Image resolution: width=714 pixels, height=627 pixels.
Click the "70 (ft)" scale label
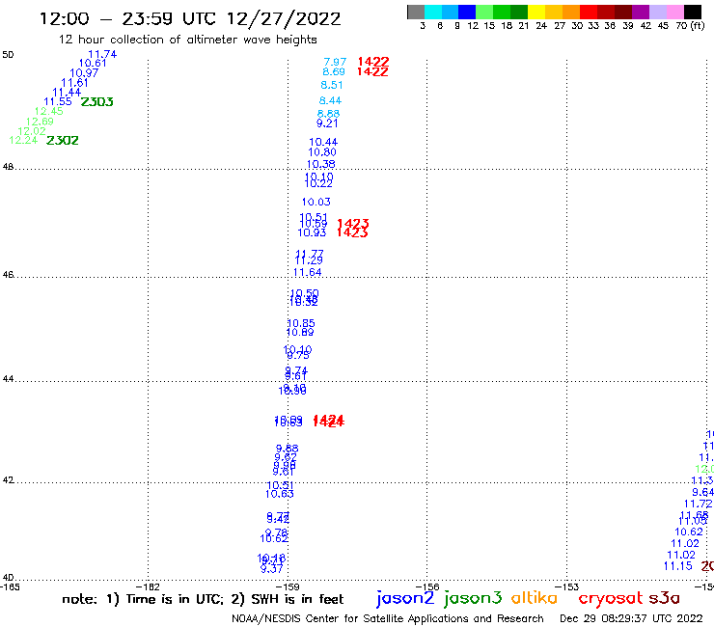point(690,25)
